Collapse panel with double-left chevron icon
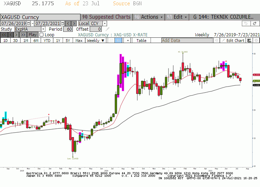260x187 pixels. (217, 41)
